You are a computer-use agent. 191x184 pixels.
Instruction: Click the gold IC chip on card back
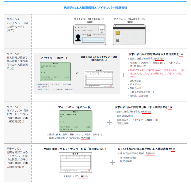pyautogui.click(x=118, y=33)
